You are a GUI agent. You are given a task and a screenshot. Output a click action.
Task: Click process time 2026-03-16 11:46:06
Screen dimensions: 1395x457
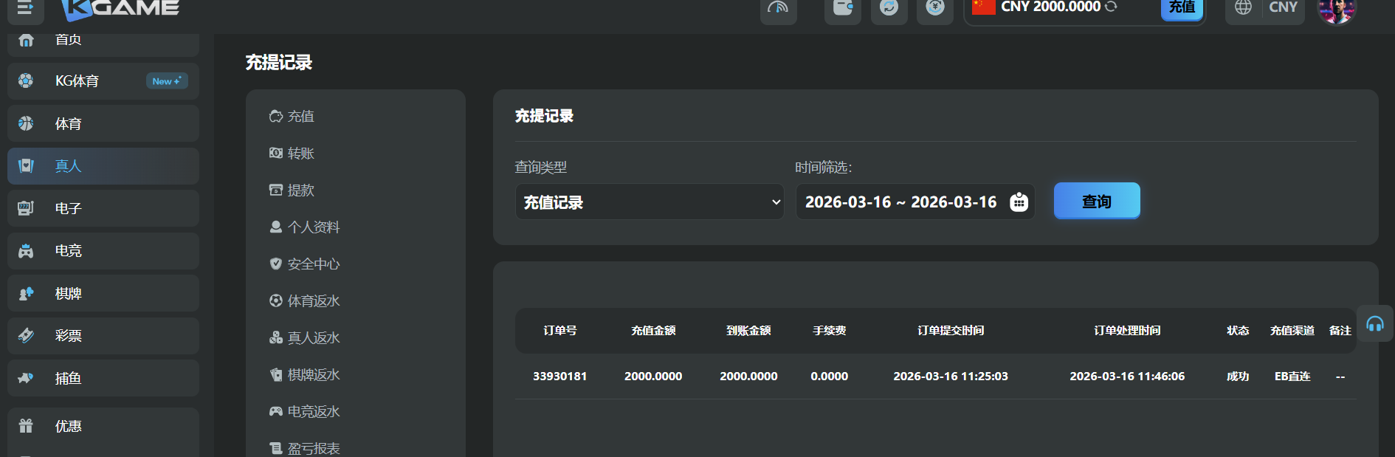pos(1127,377)
